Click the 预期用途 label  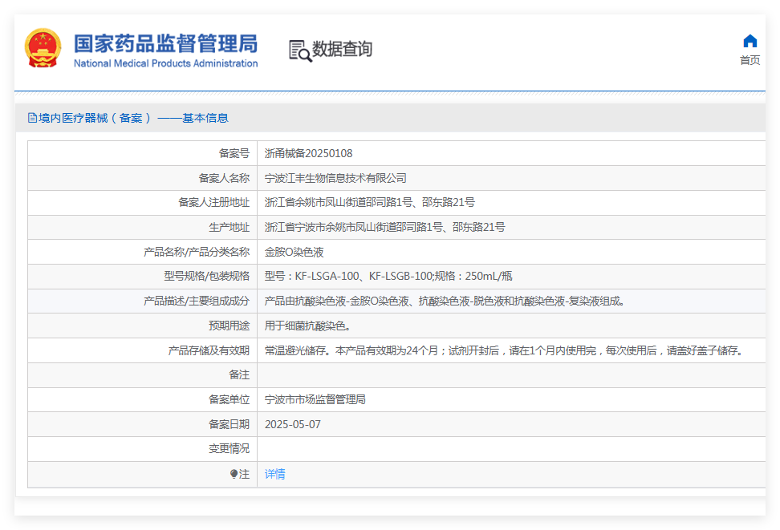[229, 326]
